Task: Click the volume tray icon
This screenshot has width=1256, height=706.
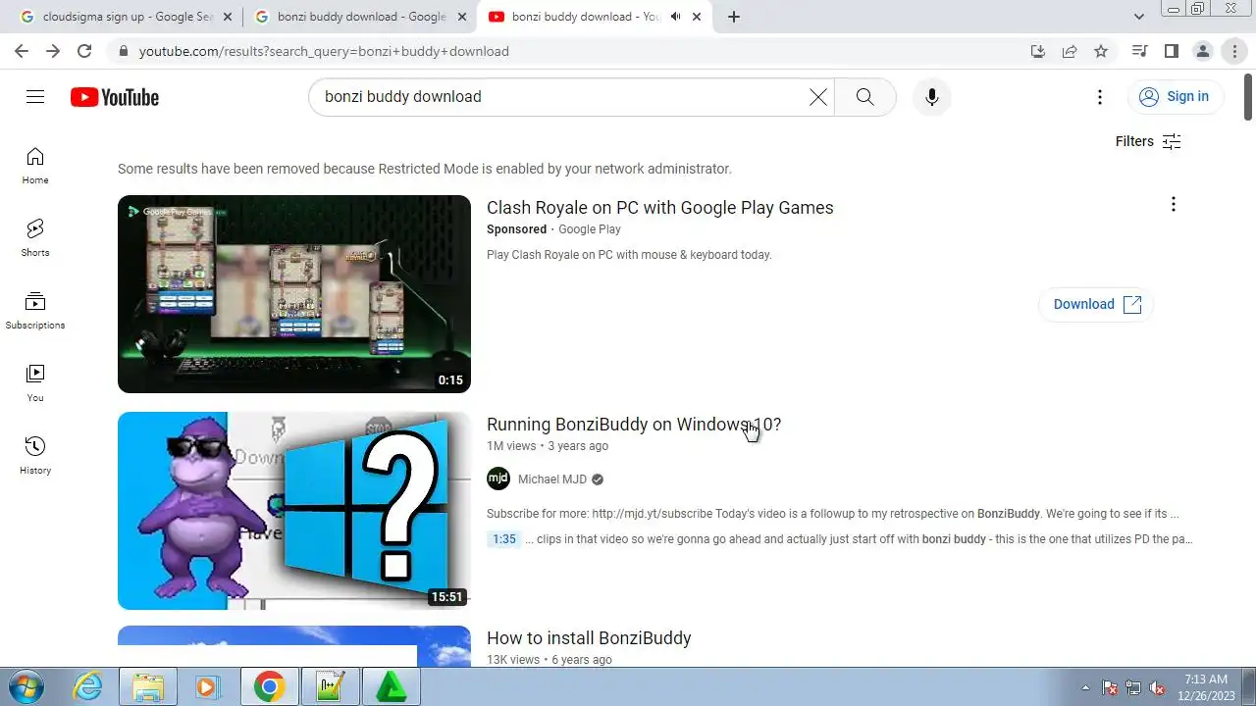Action: [x=1158, y=687]
